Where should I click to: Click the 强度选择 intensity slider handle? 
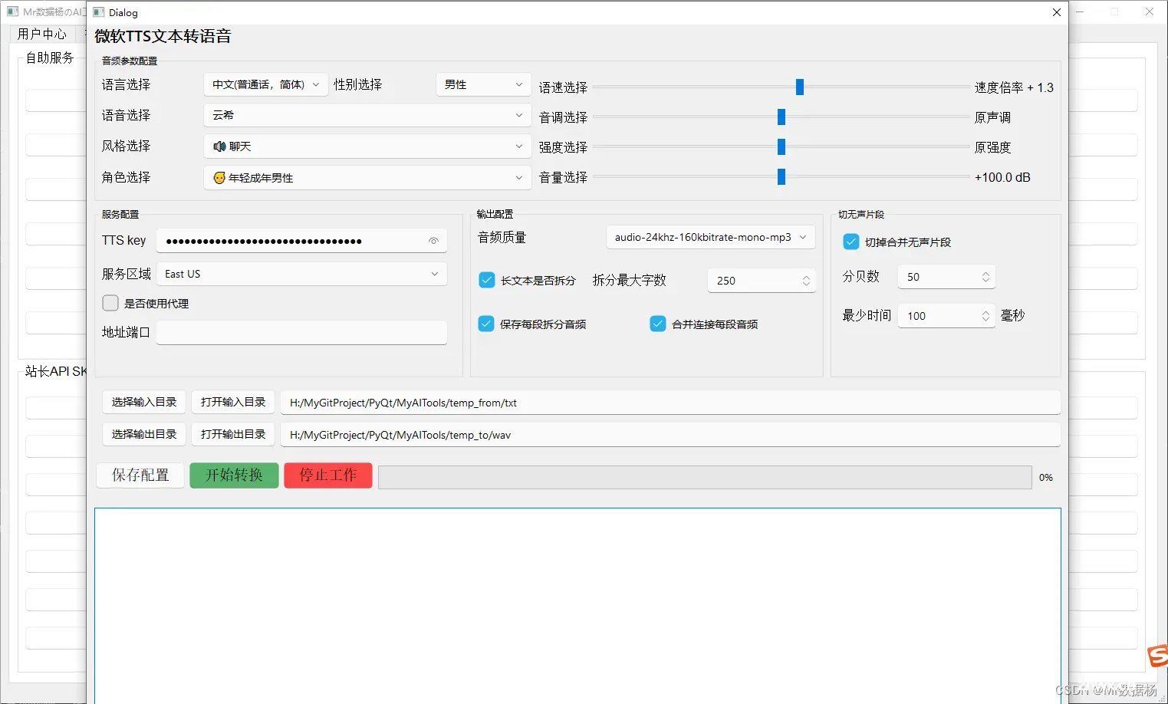click(x=781, y=146)
